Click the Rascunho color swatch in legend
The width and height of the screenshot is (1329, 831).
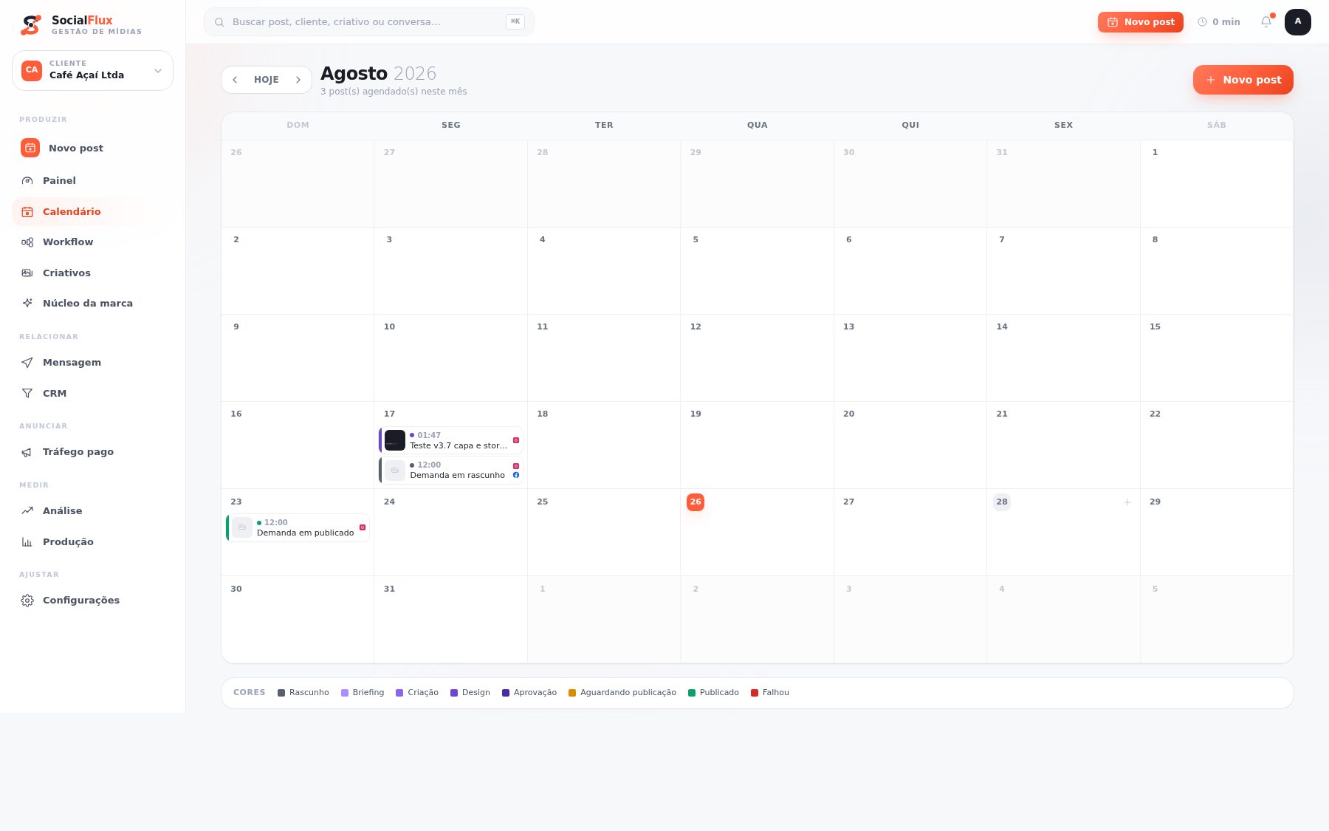281,693
